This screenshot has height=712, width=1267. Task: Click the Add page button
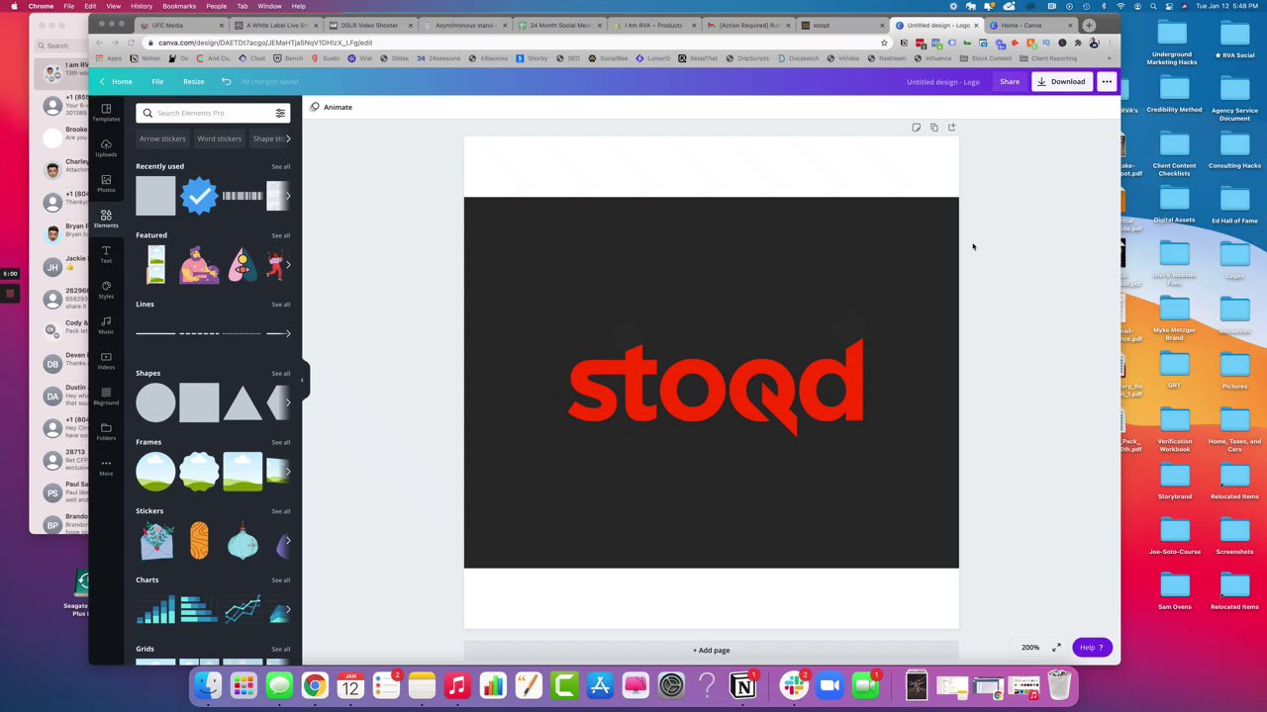pyautogui.click(x=711, y=651)
